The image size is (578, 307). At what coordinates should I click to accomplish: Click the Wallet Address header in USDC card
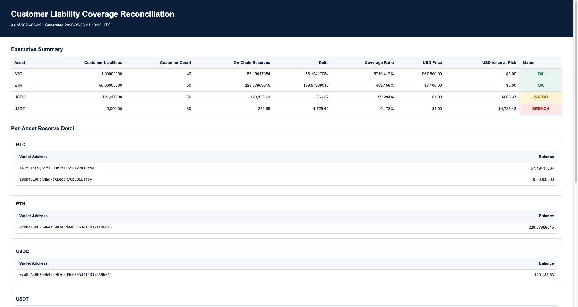pos(33,263)
